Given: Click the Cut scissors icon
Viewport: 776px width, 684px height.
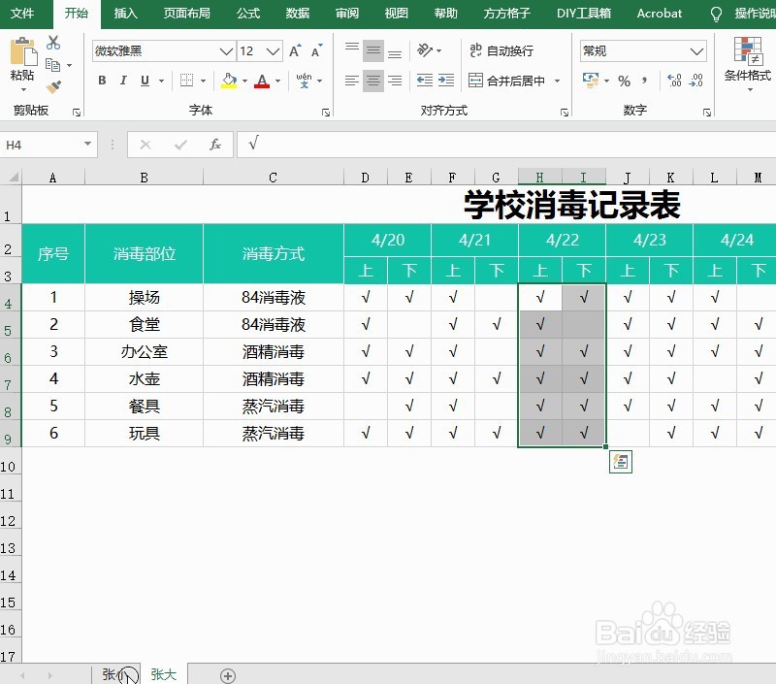Looking at the screenshot, I should click(x=55, y=43).
